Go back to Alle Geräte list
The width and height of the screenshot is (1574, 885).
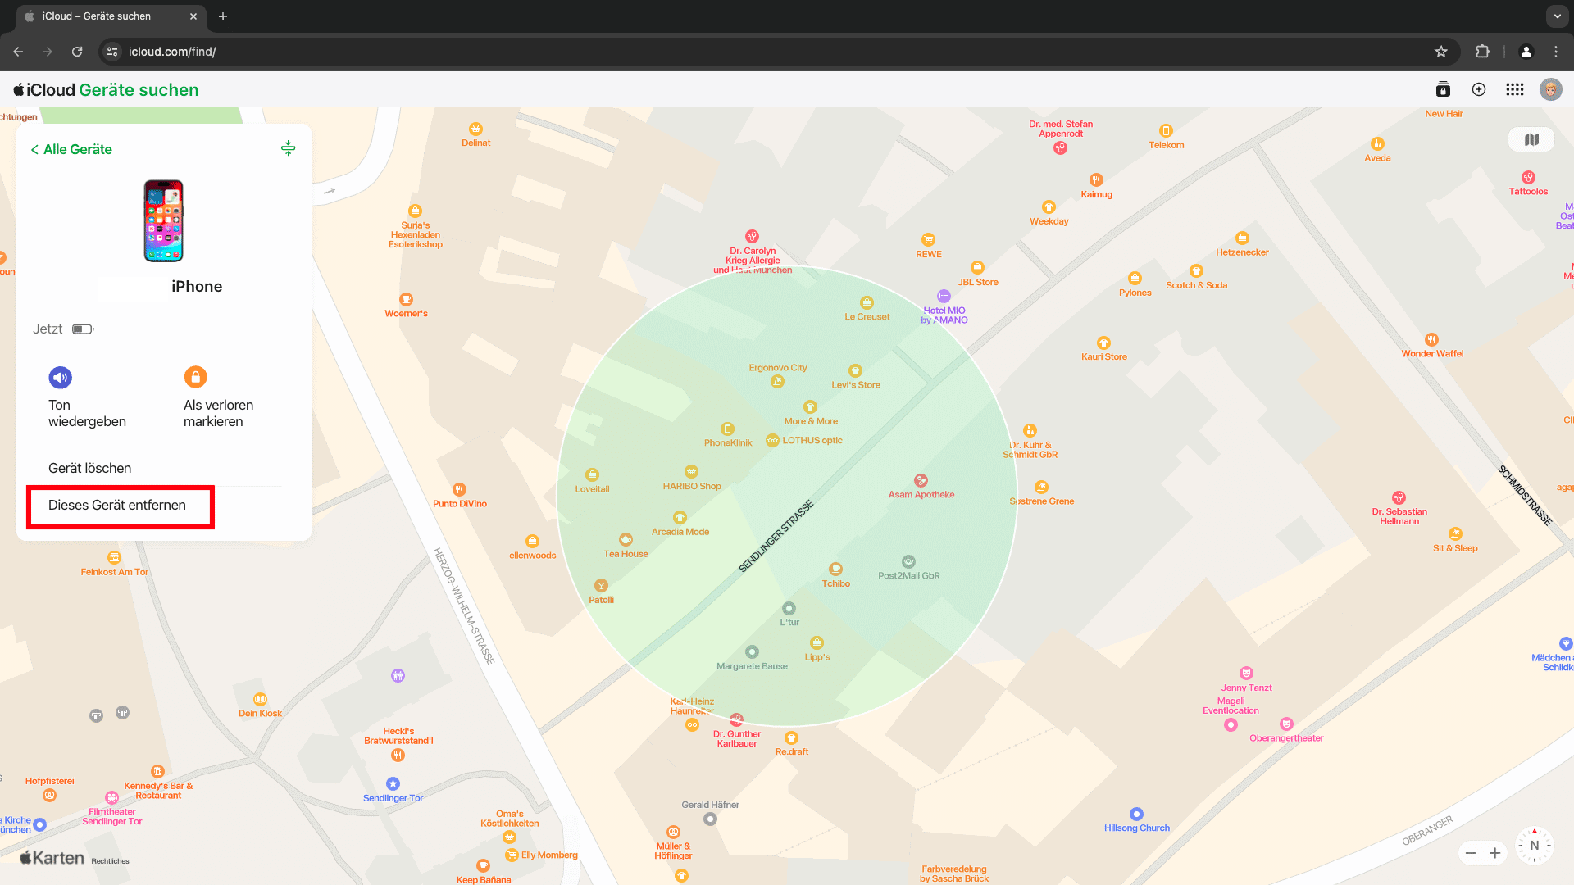coord(71,149)
